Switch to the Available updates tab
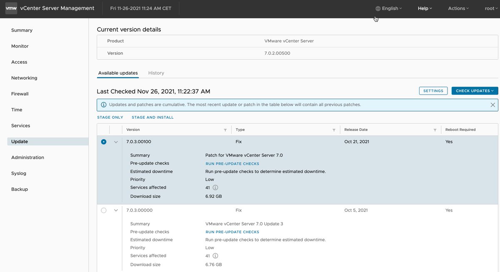 [118, 73]
